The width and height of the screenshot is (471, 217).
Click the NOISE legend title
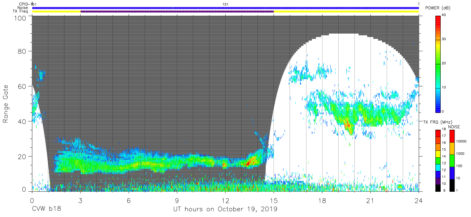454,127
